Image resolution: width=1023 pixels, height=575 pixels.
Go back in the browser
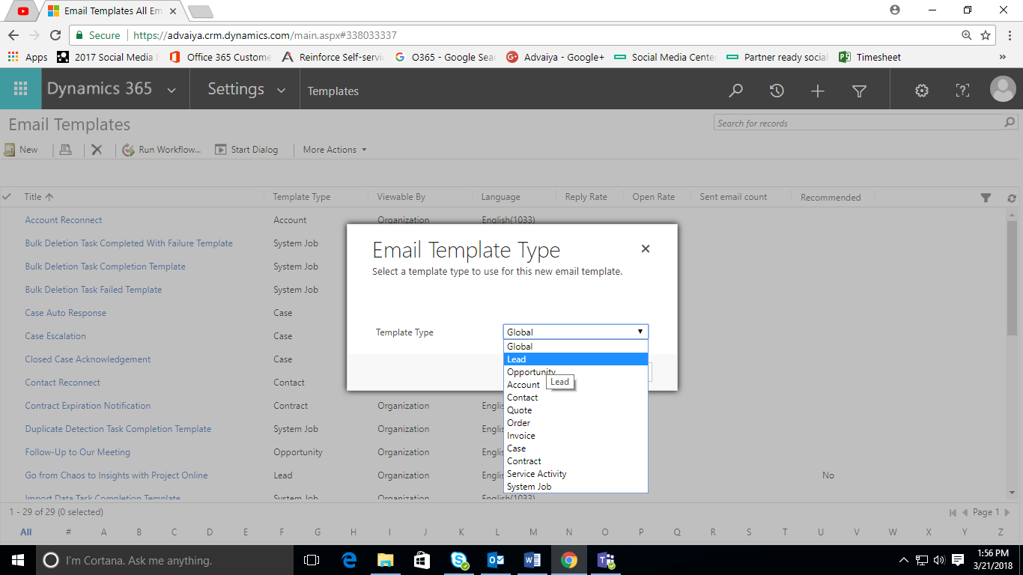tap(13, 35)
